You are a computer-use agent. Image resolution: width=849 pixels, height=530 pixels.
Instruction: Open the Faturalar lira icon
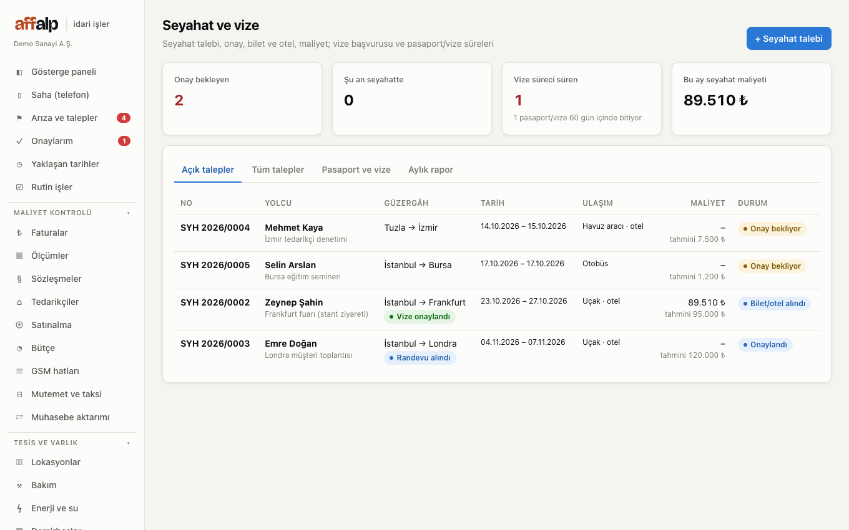click(19, 233)
